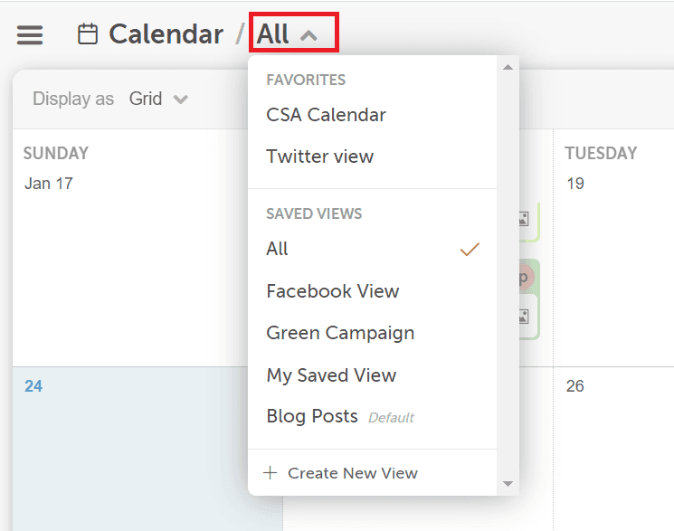Image resolution: width=674 pixels, height=531 pixels.
Task: Click the plus icon for Create New View
Action: click(270, 472)
